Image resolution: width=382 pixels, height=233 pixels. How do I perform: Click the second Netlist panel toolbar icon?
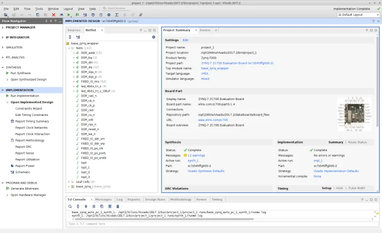tap(78, 37)
